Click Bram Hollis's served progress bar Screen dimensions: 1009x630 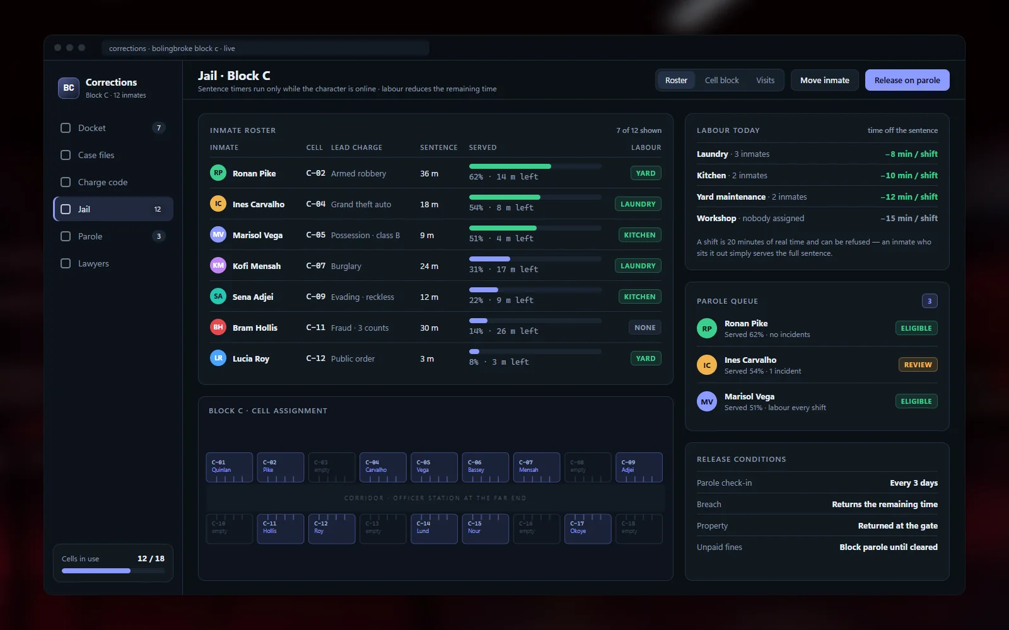(535, 321)
